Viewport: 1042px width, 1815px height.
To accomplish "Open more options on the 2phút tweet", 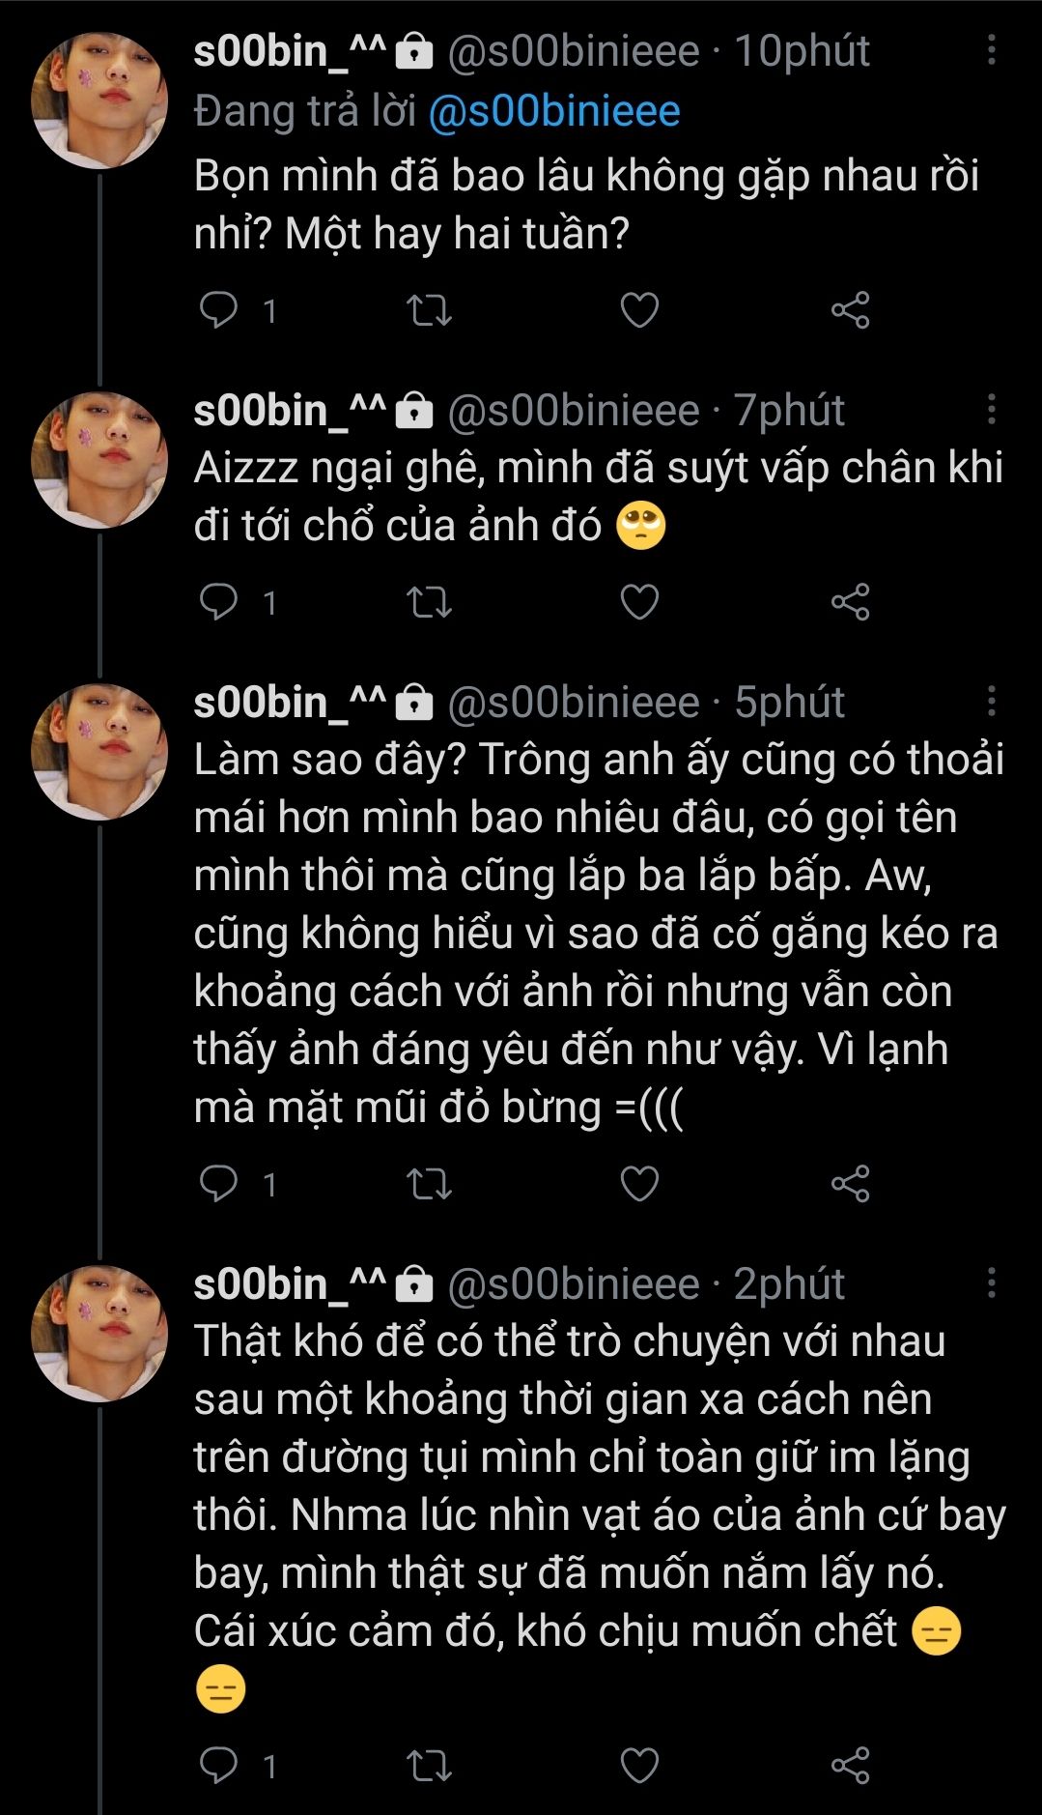I will (x=991, y=1284).
